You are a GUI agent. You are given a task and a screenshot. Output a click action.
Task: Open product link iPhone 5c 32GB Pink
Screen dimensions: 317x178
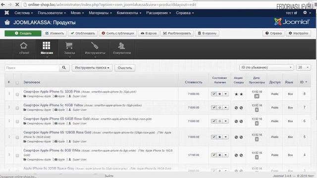pyautogui.click(x=52, y=91)
